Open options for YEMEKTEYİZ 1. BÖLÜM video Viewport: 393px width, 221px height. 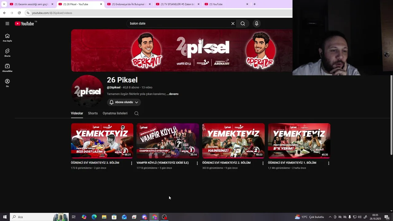pos(329,163)
